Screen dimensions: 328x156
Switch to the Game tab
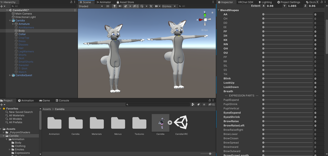click(44, 100)
